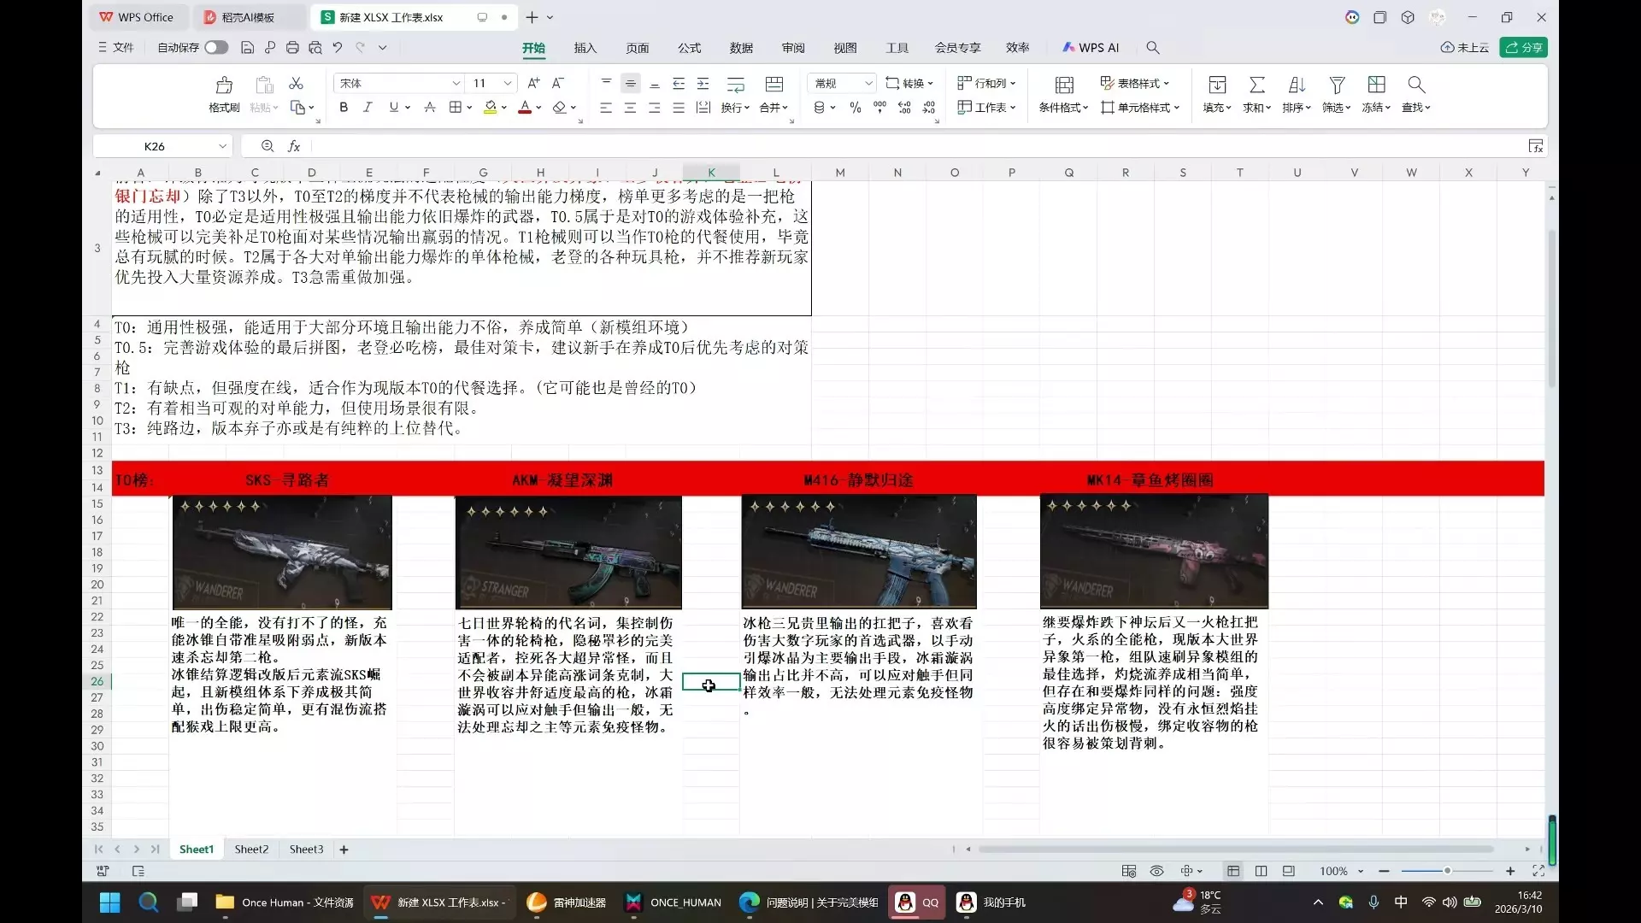Adjust the zoom slider handle
This screenshot has width=1641, height=923.
pos(1447,871)
